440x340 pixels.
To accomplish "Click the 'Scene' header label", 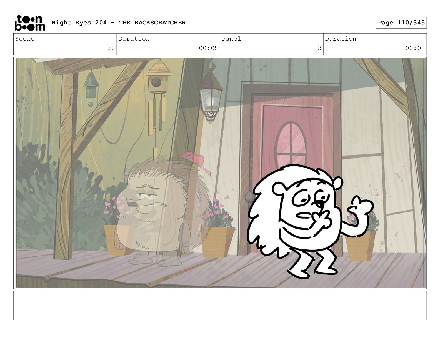I will tap(25, 39).
